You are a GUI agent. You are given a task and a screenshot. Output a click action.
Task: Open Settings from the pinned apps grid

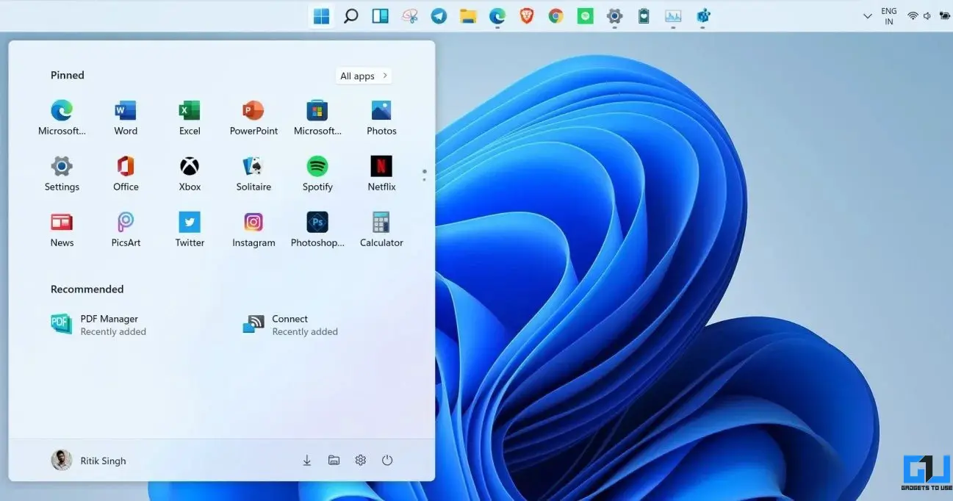pos(62,173)
